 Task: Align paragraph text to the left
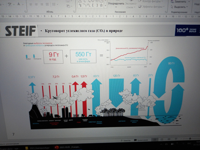(31, 4)
